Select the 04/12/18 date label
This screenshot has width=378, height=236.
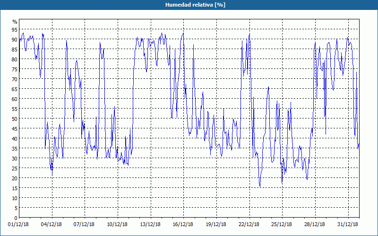pyautogui.click(x=52, y=225)
